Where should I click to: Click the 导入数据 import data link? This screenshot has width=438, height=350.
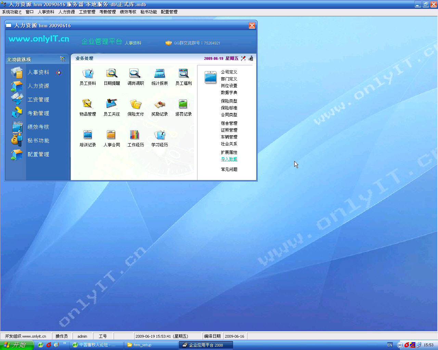229,159
